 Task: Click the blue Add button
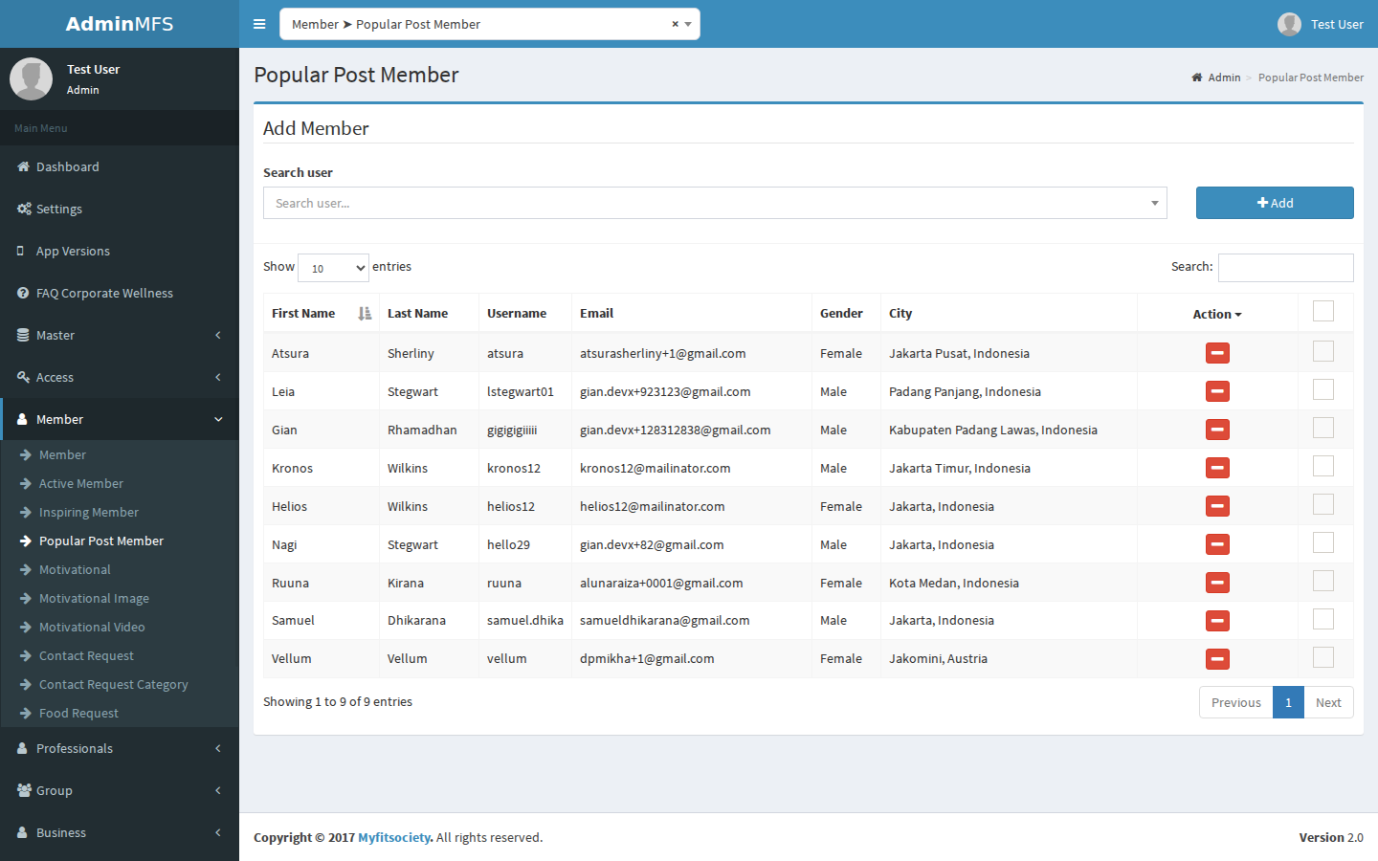point(1275,203)
